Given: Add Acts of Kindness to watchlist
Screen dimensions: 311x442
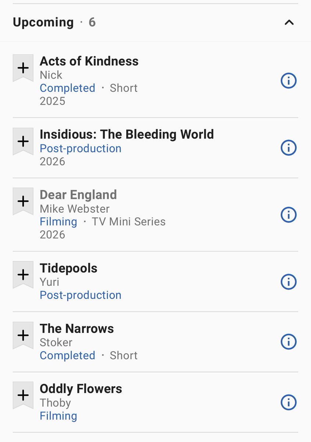Looking at the screenshot, I should click(23, 68).
